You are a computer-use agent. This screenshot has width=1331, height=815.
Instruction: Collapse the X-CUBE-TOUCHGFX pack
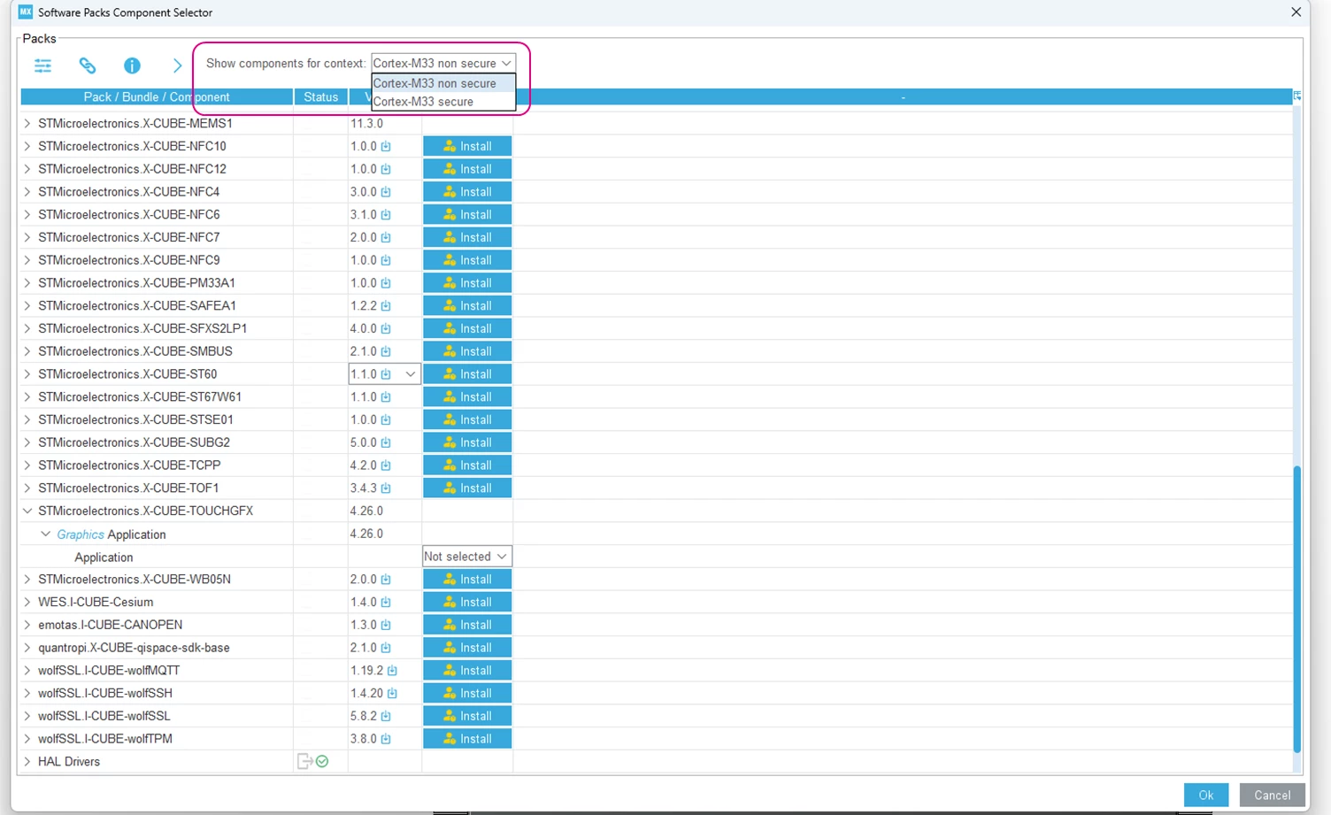[x=27, y=511]
